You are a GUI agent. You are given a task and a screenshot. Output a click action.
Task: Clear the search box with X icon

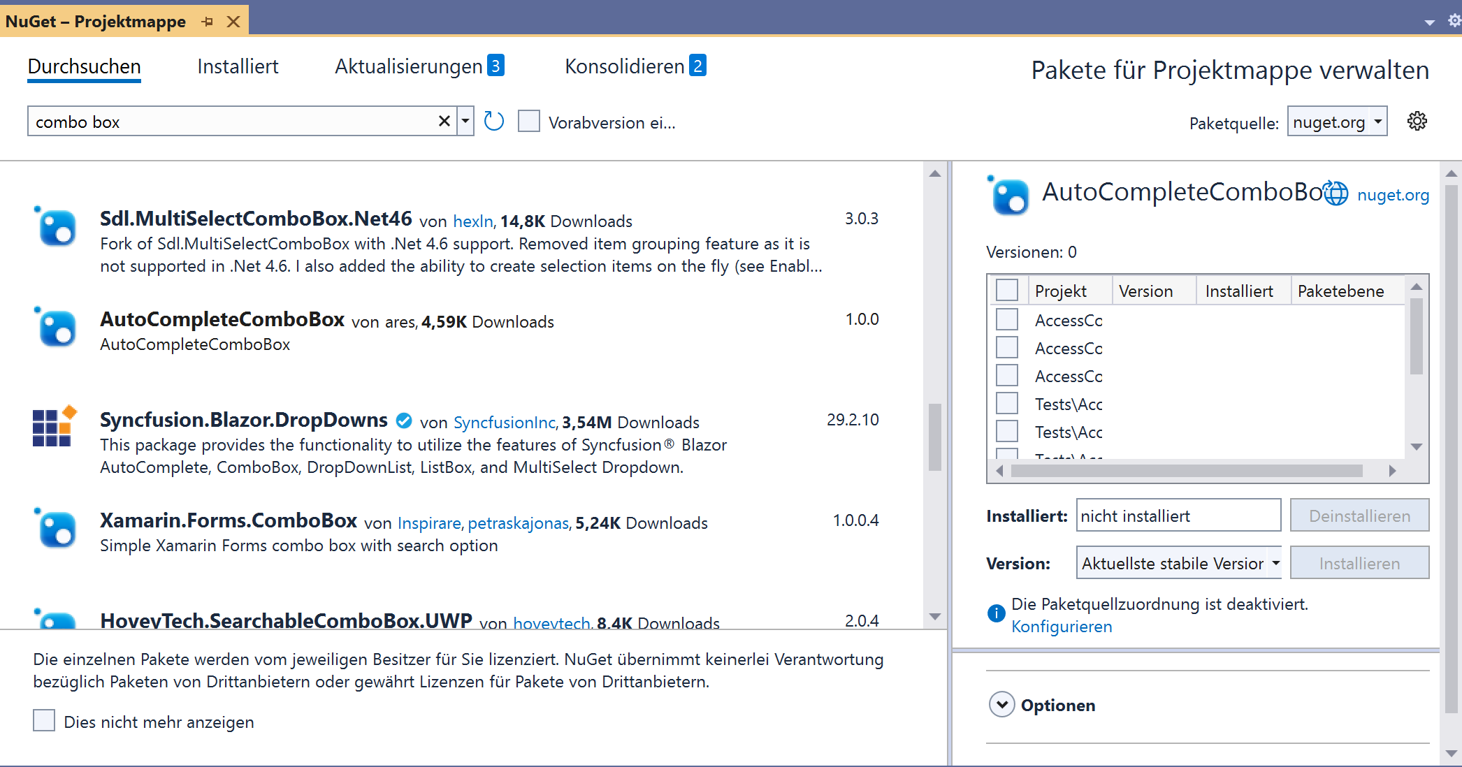444,122
